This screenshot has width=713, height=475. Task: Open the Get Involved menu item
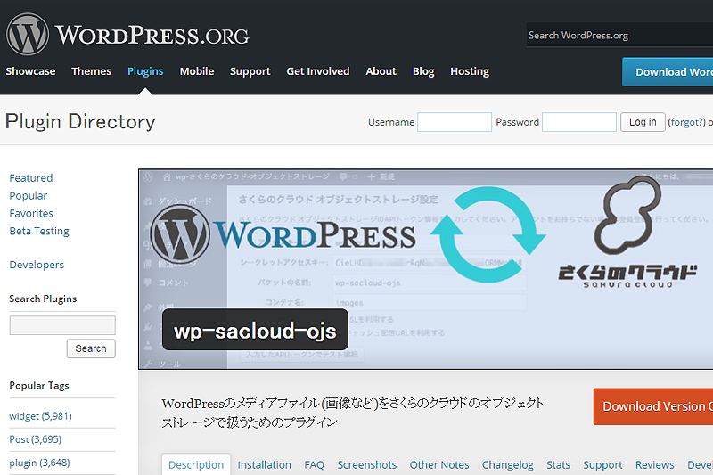(318, 71)
